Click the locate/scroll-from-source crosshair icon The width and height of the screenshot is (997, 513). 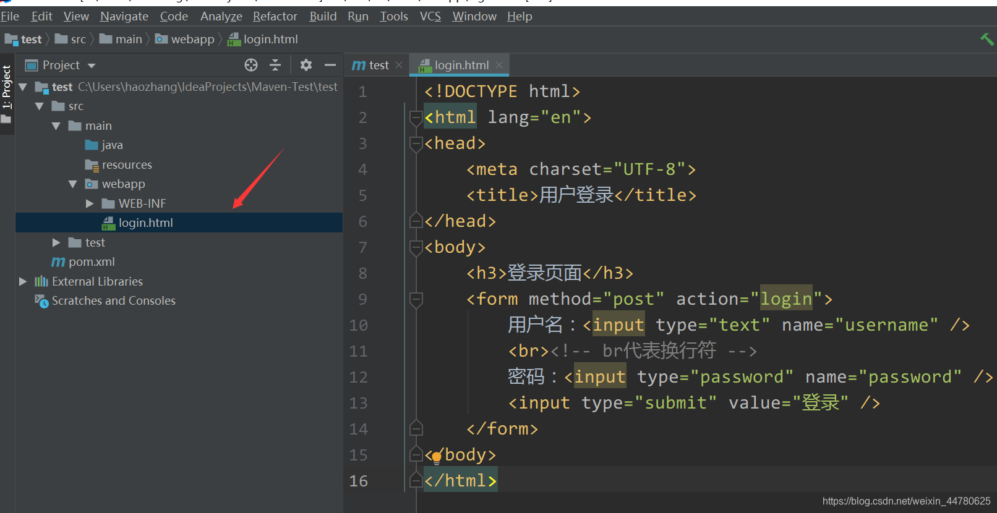tap(251, 65)
